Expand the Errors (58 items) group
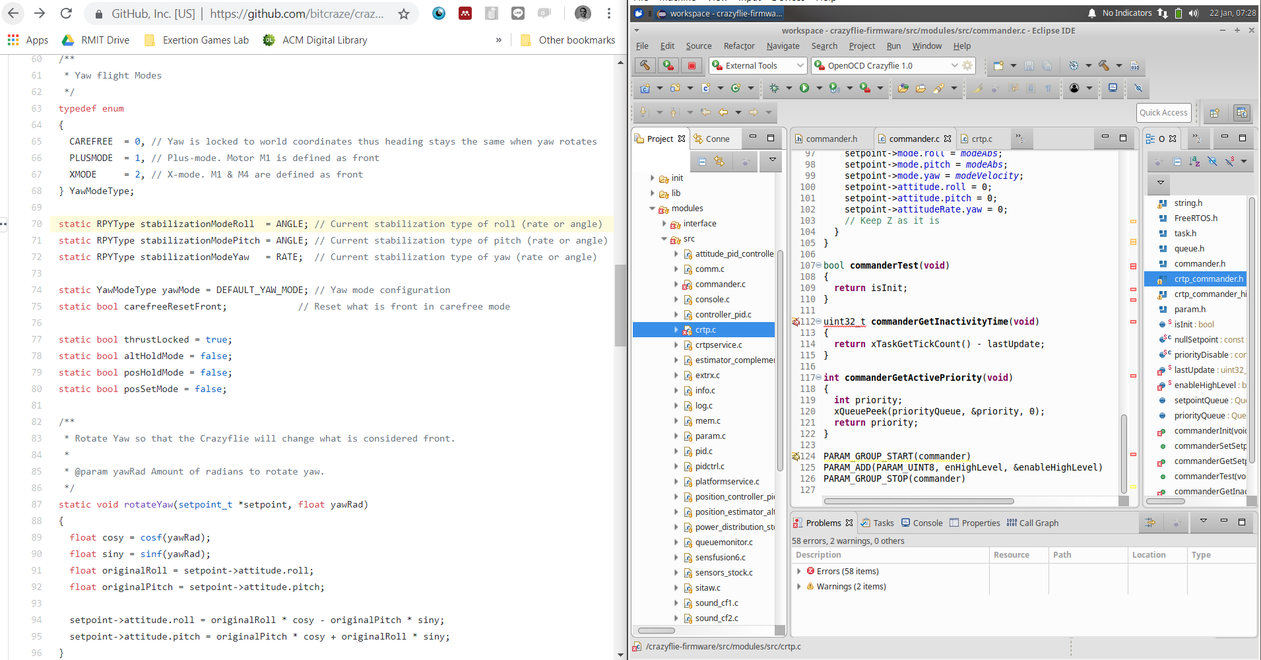The width and height of the screenshot is (1261, 660). 799,572
